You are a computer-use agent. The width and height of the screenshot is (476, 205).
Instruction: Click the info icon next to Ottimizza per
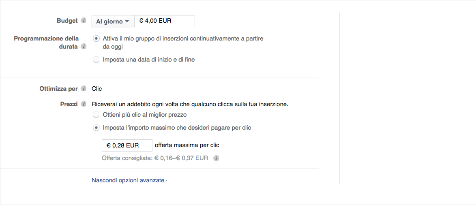point(84,89)
